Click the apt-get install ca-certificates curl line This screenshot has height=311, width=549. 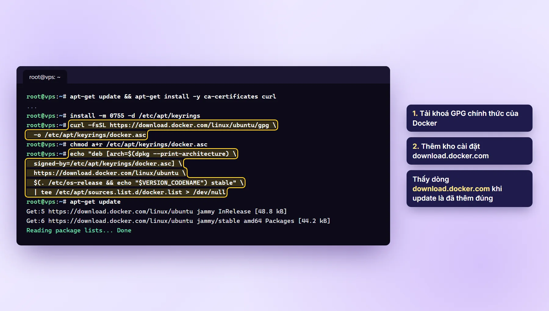click(x=151, y=96)
